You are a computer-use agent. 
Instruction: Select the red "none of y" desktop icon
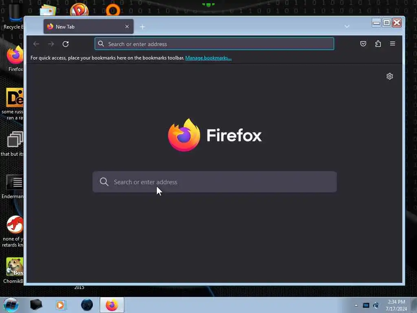pos(13,231)
